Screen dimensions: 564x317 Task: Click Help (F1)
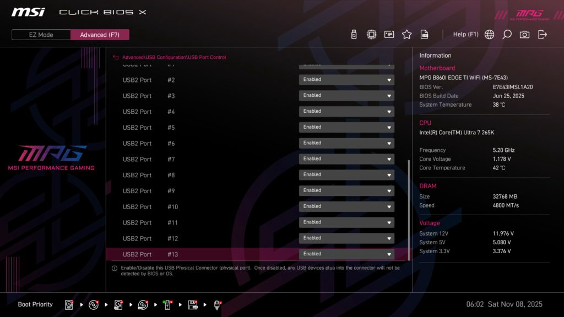(465, 34)
